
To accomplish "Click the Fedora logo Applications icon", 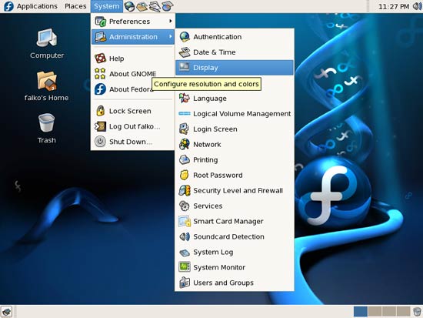I will pos(8,6).
